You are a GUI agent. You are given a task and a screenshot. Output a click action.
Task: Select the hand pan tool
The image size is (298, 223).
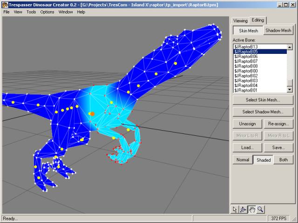tap(252, 210)
